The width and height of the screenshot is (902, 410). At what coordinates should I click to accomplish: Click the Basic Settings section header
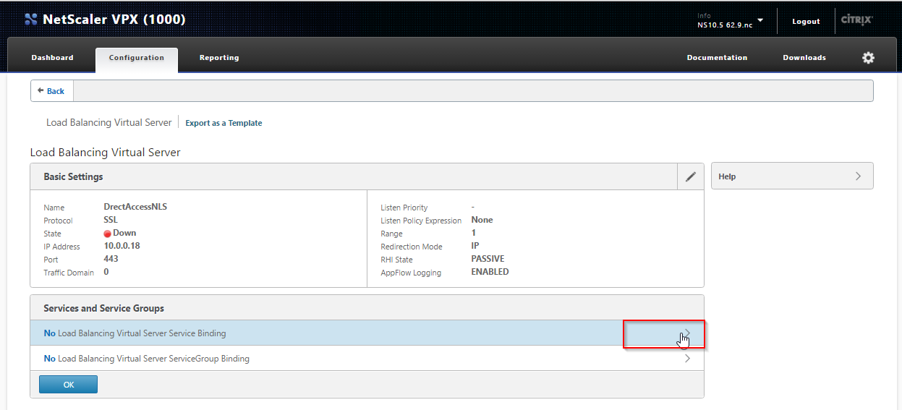(x=73, y=176)
